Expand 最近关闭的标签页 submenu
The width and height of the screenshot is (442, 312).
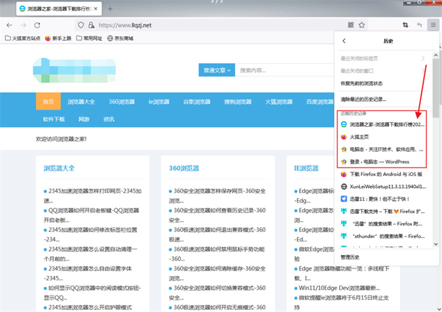tap(383, 59)
